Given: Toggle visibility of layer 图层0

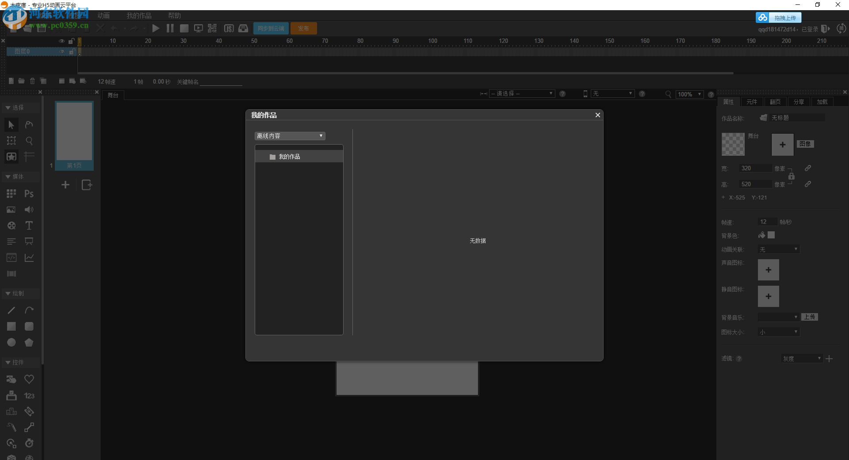Looking at the screenshot, I should [62, 51].
